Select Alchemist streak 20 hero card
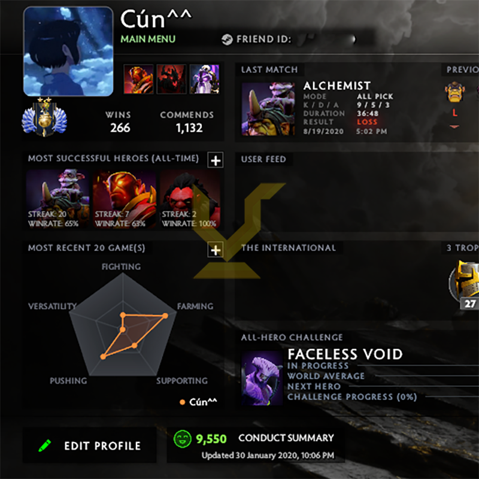The image size is (479, 479). click(57, 199)
